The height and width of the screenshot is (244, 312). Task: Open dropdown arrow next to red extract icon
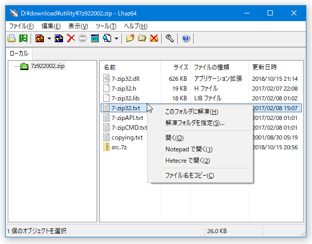pyautogui.click(x=49, y=39)
